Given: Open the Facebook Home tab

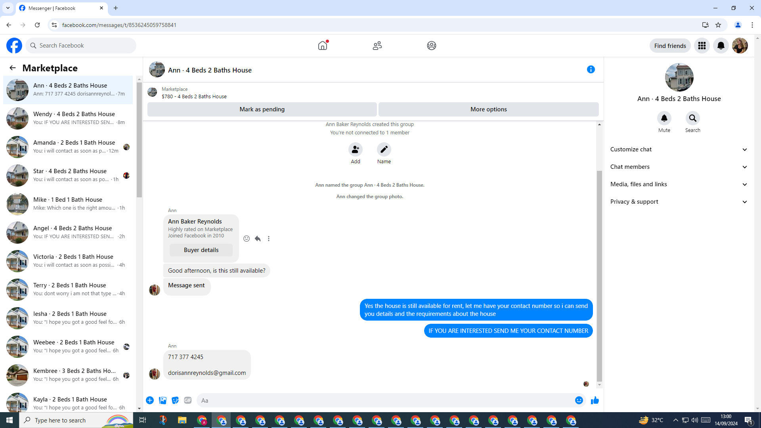Looking at the screenshot, I should coord(323,46).
